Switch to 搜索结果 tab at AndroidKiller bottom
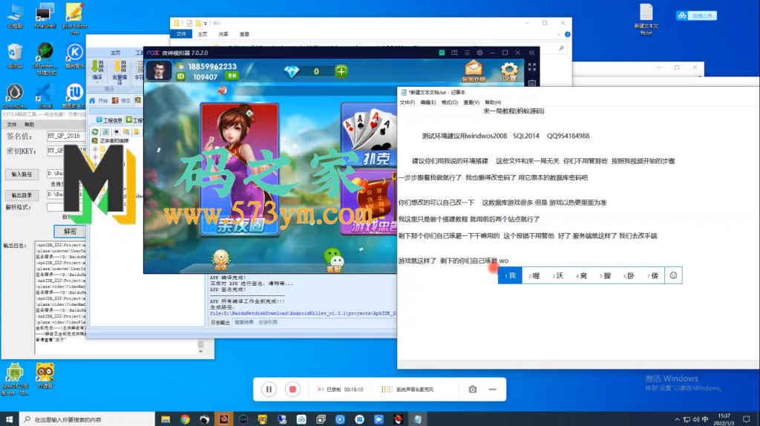This screenshot has height=426, width=760. [243, 322]
